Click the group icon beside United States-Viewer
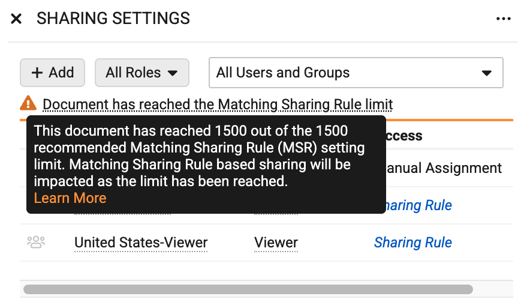The width and height of the screenshot is (530, 305). point(36,243)
